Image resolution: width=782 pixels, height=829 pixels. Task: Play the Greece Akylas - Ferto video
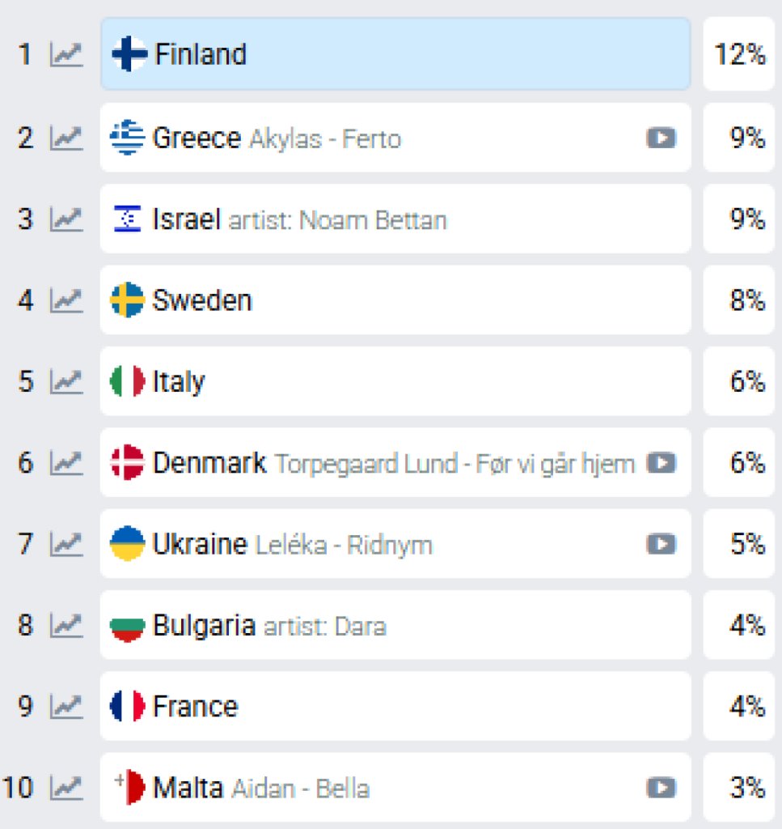(x=661, y=138)
